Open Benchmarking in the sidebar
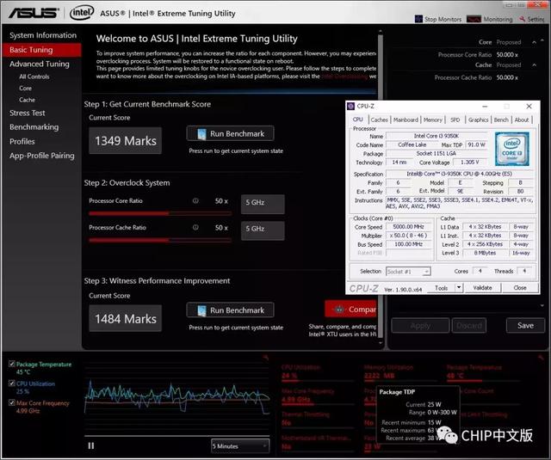This screenshot has height=460, width=551. tap(34, 127)
